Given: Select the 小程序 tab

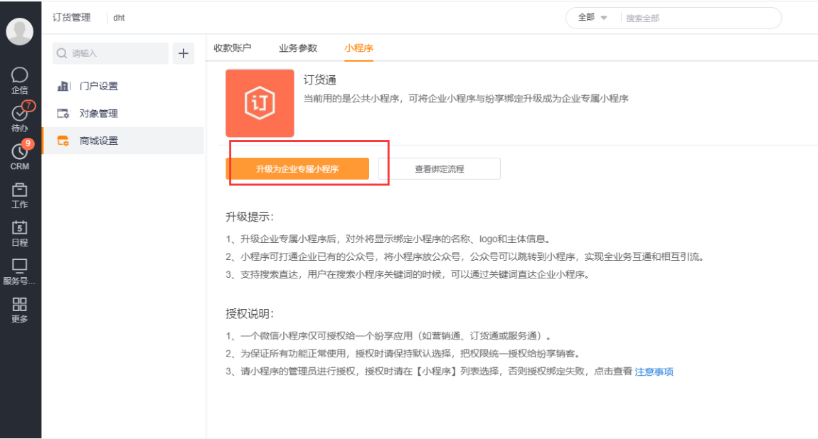Looking at the screenshot, I should click(358, 48).
